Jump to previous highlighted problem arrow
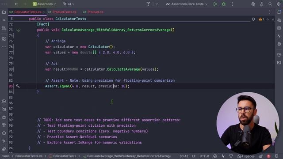Screen dimensions: 283x159 pos(268,19)
